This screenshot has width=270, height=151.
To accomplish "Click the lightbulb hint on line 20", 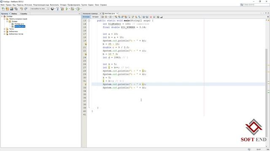I will click(x=85, y=44).
